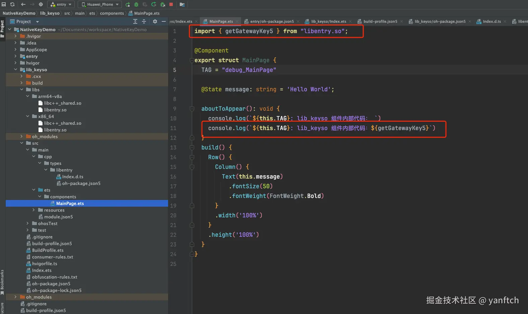Viewport: 528px width, 314px height.
Task: Navigate back with the left arrow icon
Action: (23, 4)
